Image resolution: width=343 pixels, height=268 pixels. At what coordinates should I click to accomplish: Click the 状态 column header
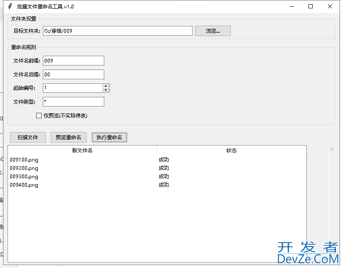[232, 151]
